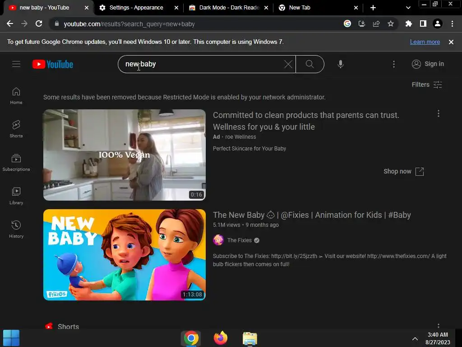Image resolution: width=462 pixels, height=347 pixels.
Task: Open The New Baby Fixies video title
Action: pos(312,215)
